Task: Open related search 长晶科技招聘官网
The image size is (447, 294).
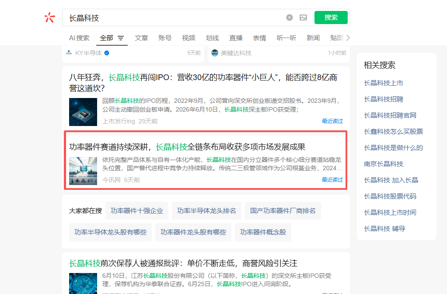Action: 390,115
